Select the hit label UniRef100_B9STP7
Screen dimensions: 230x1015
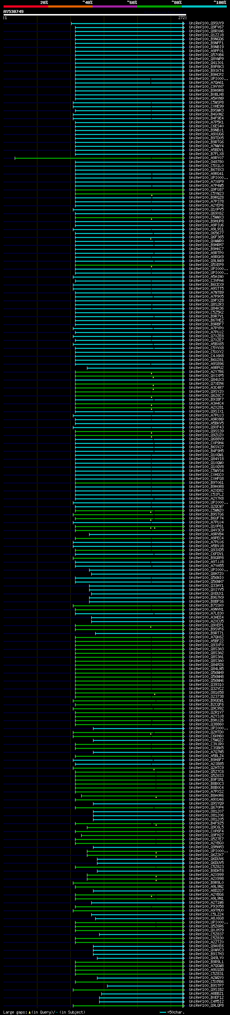click(206, 985)
